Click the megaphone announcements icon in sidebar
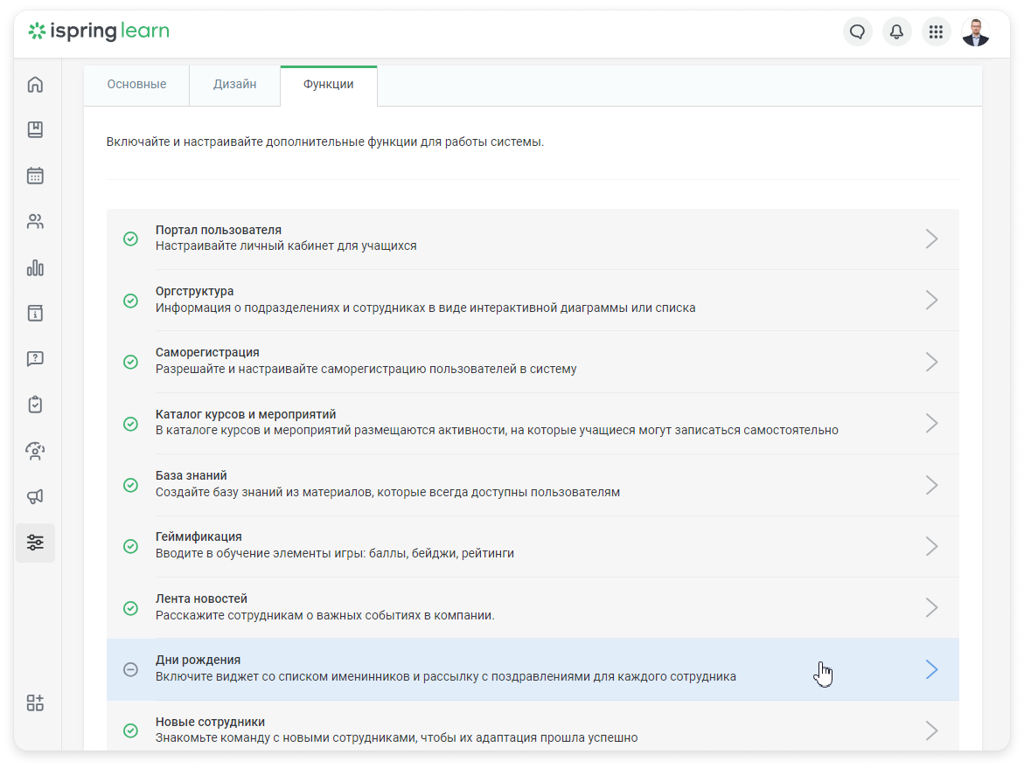The width and height of the screenshot is (1024, 768). pos(35,496)
